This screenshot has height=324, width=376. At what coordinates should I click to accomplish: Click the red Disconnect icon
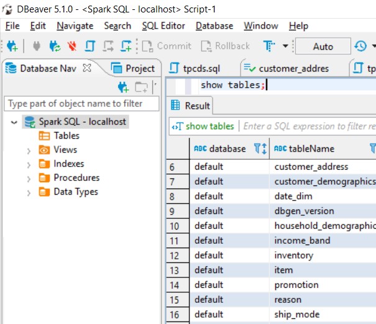72,46
